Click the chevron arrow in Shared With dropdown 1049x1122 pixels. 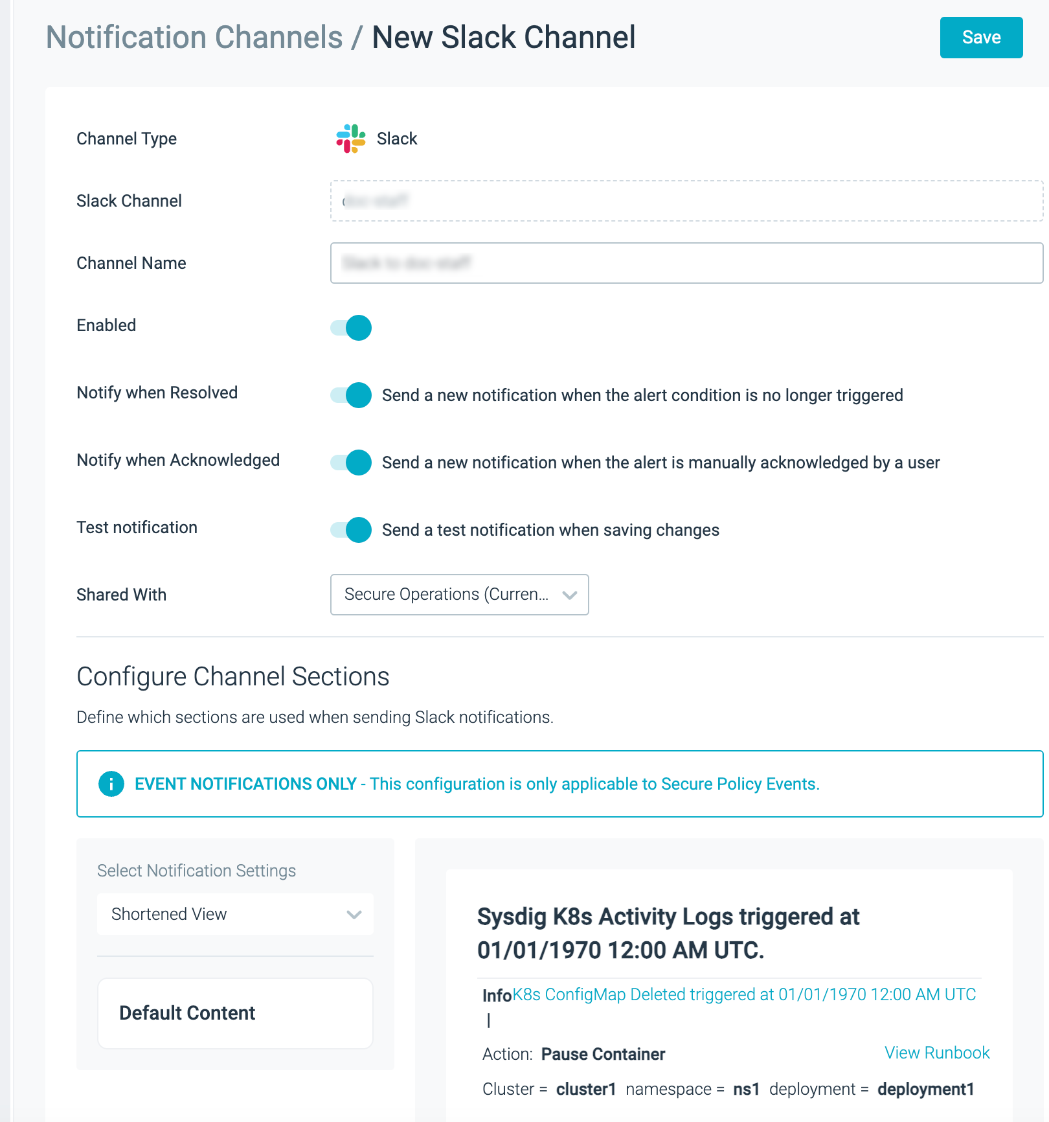click(x=570, y=595)
